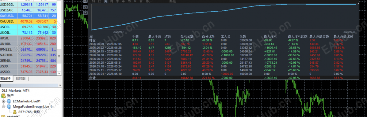Click the 账户 accounts group icon in navigator
This screenshot has width=367, height=117.
point(3,96)
